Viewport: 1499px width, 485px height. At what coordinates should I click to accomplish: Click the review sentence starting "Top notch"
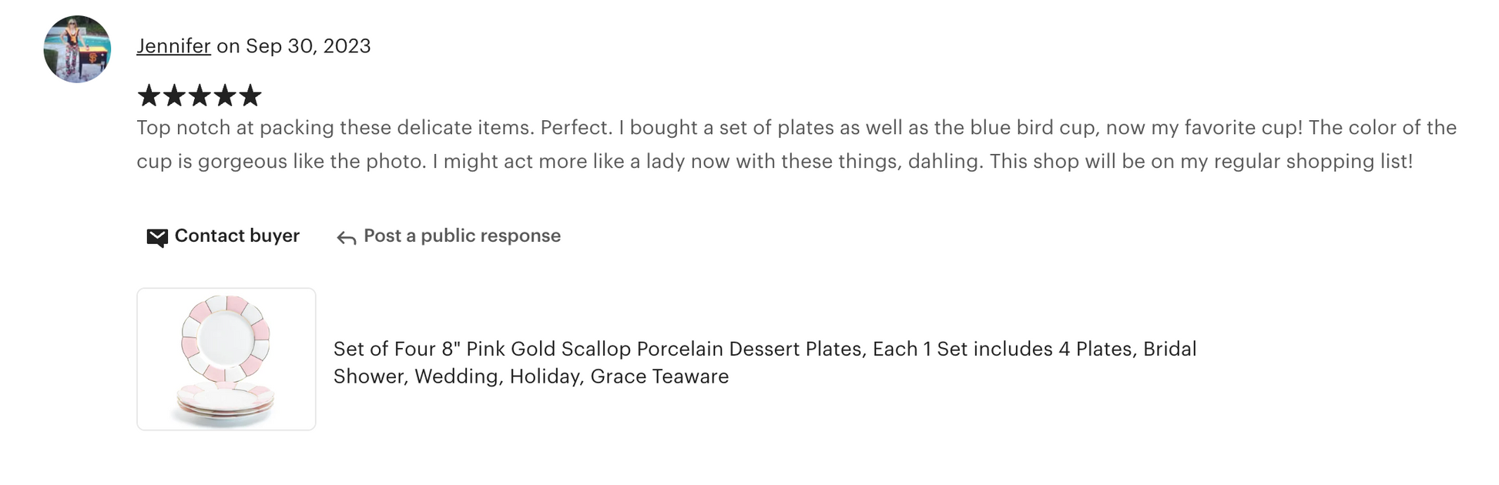(x=335, y=128)
